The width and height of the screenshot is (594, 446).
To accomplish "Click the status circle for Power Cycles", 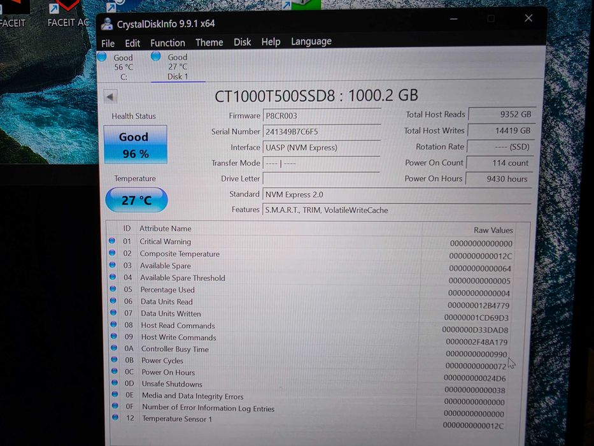I will click(114, 359).
